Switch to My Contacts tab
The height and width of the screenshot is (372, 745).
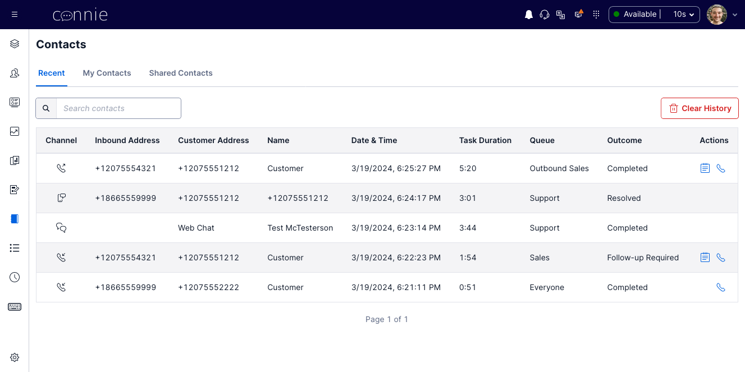point(107,73)
